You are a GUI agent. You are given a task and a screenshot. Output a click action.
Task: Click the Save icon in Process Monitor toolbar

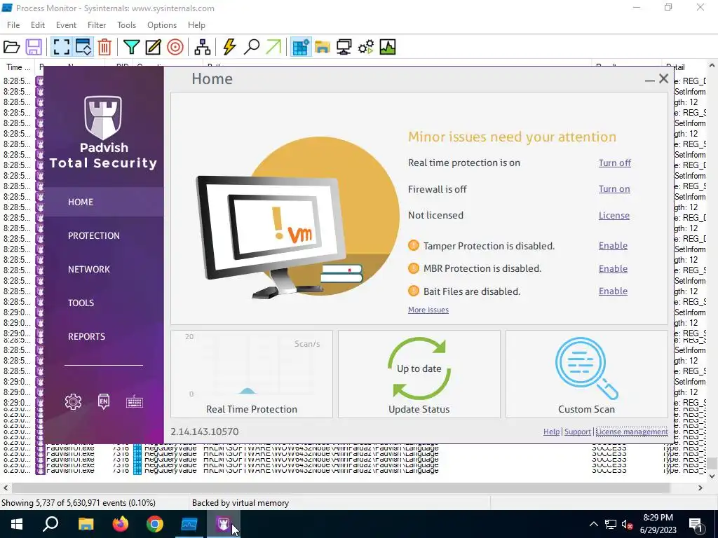(34, 47)
